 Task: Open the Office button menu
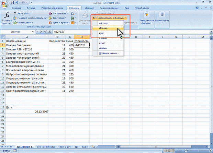point(4,4)
